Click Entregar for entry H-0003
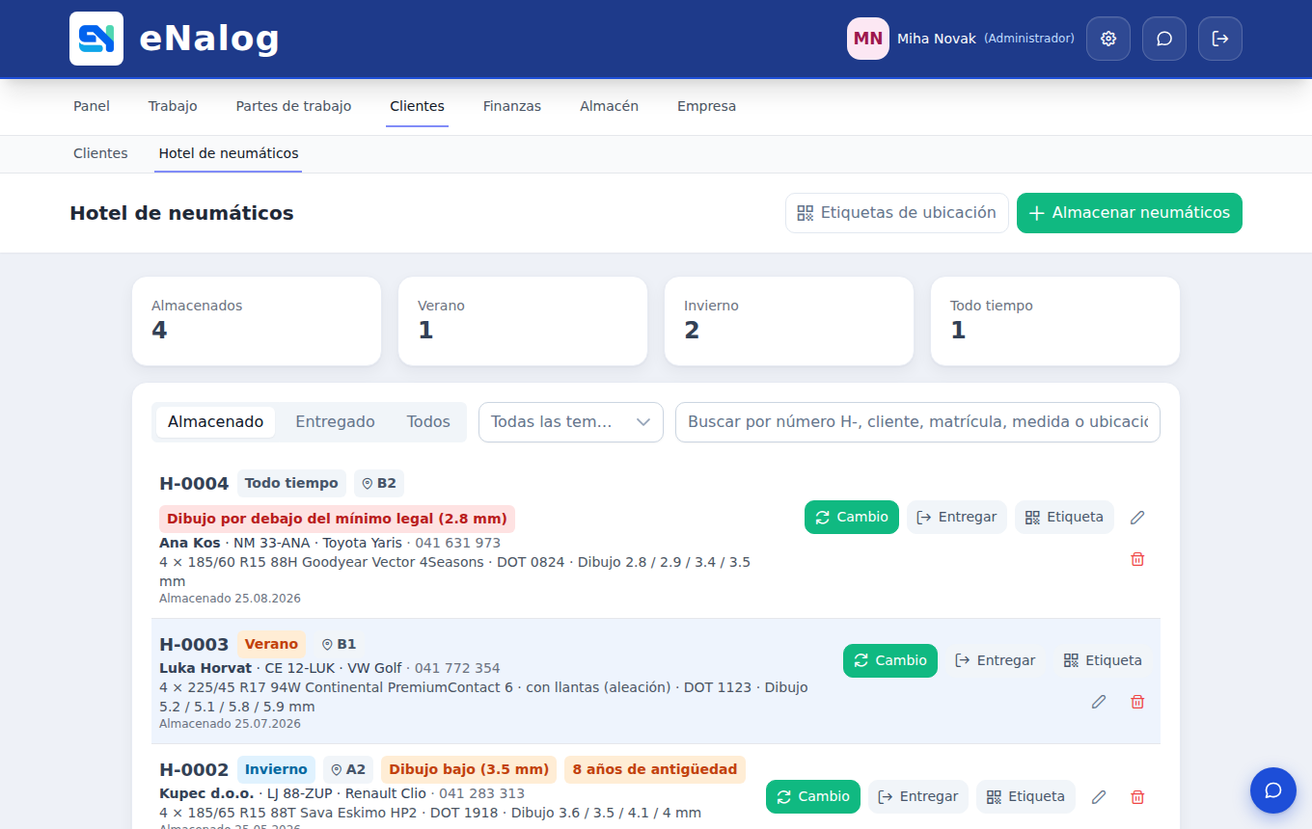Viewport: 1312px width, 829px height. (x=996, y=661)
